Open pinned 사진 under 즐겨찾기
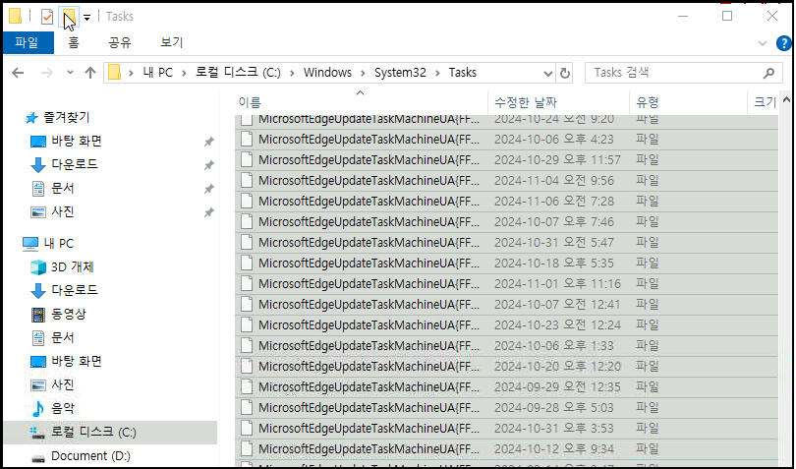 [63, 212]
